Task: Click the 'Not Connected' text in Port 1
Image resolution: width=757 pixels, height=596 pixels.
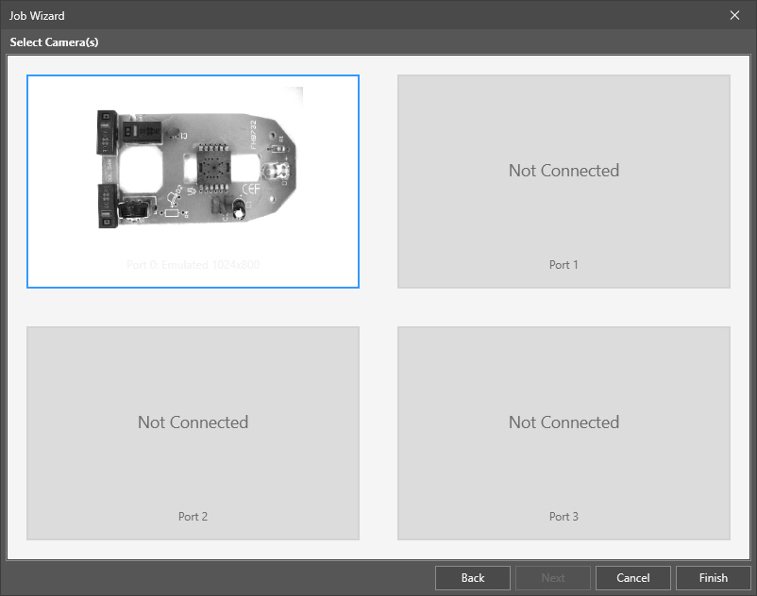Action: pos(564,171)
